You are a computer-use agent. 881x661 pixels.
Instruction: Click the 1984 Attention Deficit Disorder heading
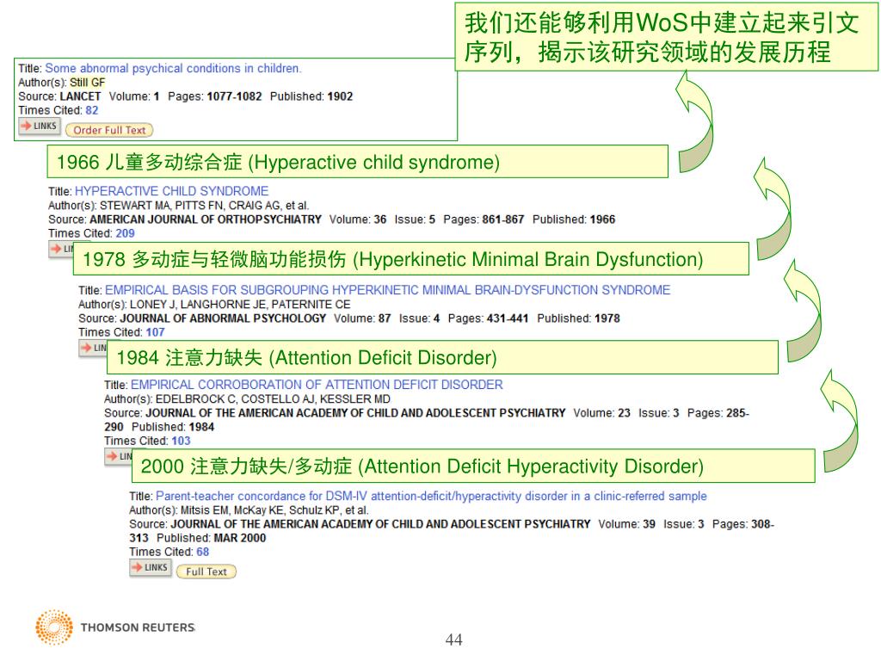[442, 357]
